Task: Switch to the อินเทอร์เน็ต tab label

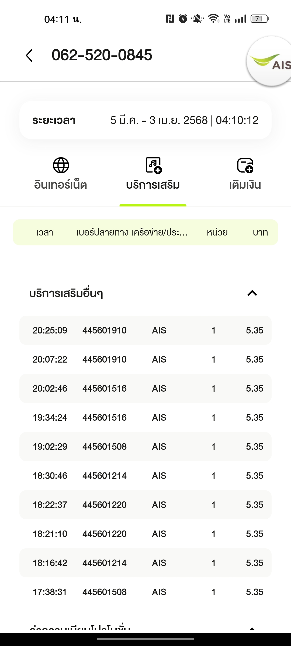Action: (x=61, y=185)
